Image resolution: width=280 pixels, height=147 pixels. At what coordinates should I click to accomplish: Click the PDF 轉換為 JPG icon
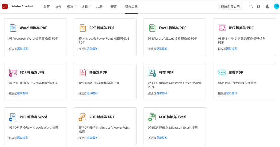(13, 73)
